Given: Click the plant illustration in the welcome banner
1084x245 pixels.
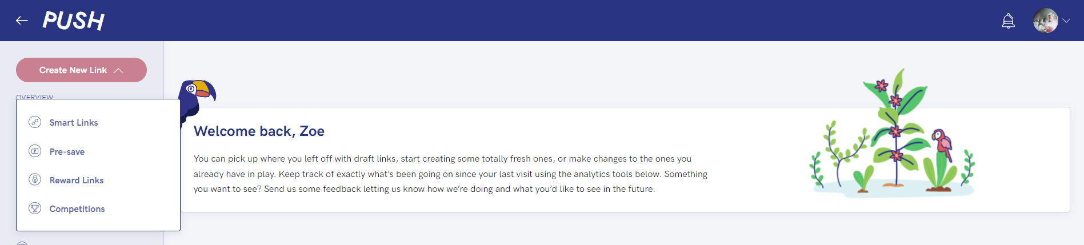Looking at the screenshot, I should tap(894, 137).
